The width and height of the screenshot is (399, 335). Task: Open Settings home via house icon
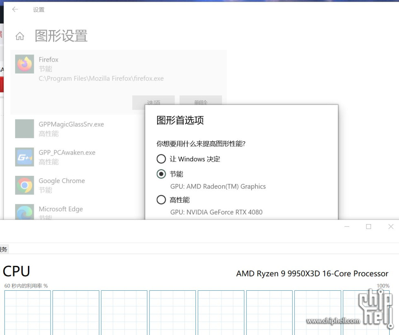click(x=20, y=36)
